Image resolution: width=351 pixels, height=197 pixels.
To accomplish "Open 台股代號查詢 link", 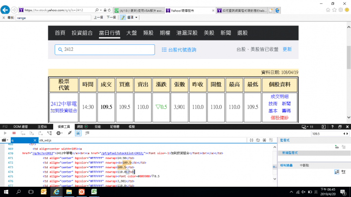I will (179, 50).
